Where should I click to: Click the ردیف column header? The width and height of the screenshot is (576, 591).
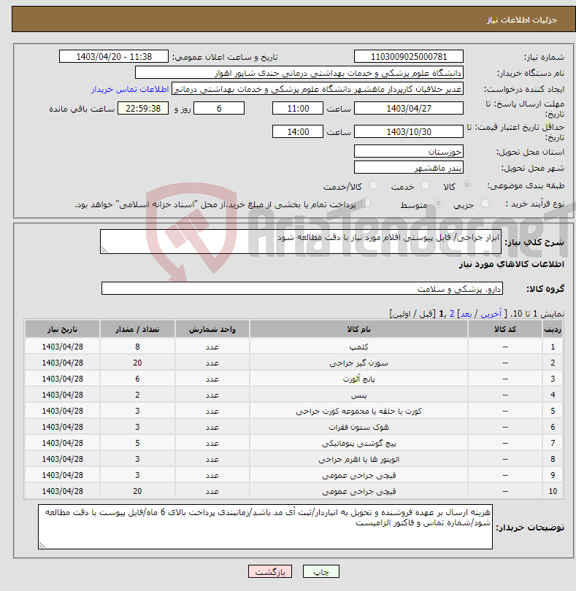553,329
